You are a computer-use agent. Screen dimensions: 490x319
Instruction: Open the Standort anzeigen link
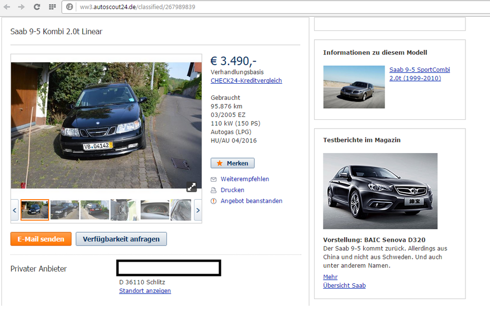click(145, 291)
